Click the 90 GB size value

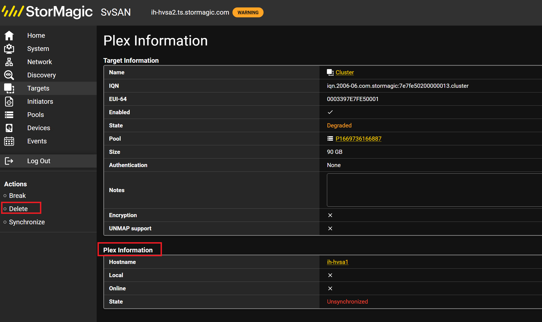click(334, 152)
